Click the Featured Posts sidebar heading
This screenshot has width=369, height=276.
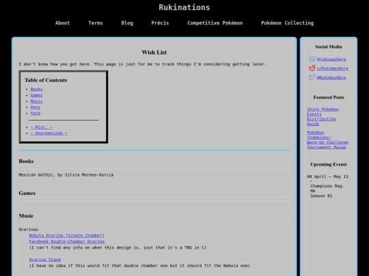[329, 97]
